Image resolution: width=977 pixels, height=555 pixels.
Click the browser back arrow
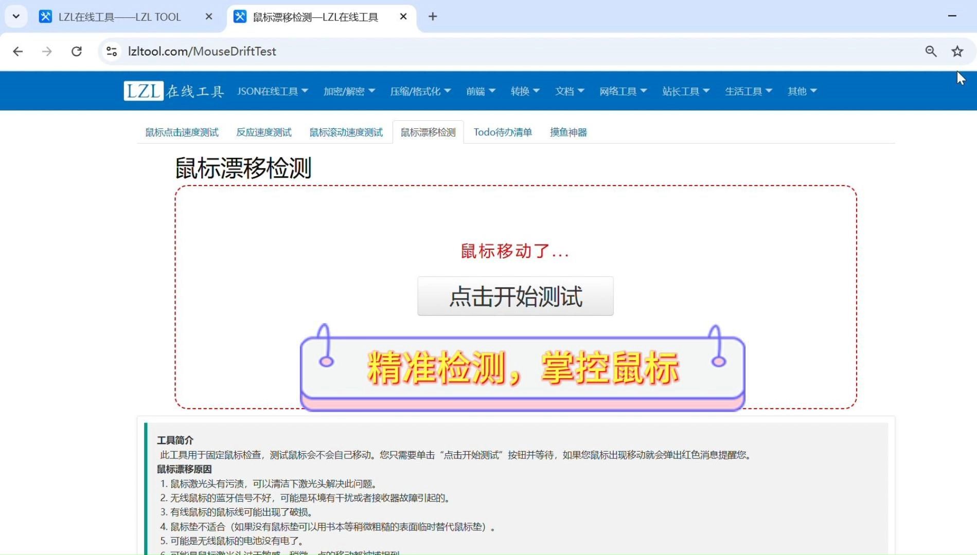pos(18,51)
